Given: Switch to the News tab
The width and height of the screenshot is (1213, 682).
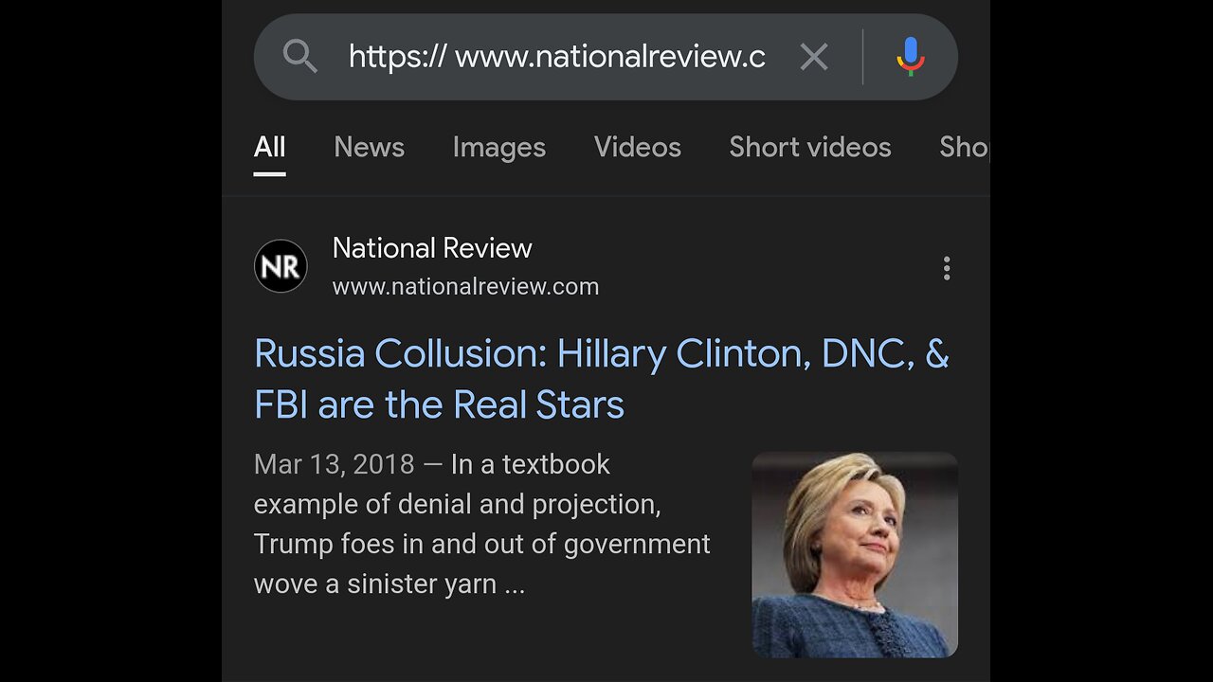Looking at the screenshot, I should tap(369, 147).
